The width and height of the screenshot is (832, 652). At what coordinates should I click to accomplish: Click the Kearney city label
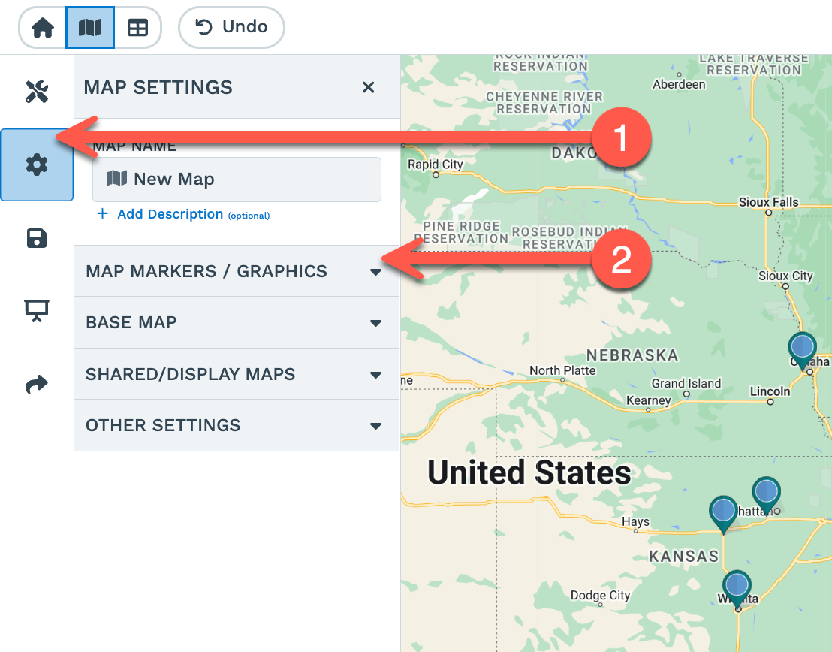click(649, 400)
